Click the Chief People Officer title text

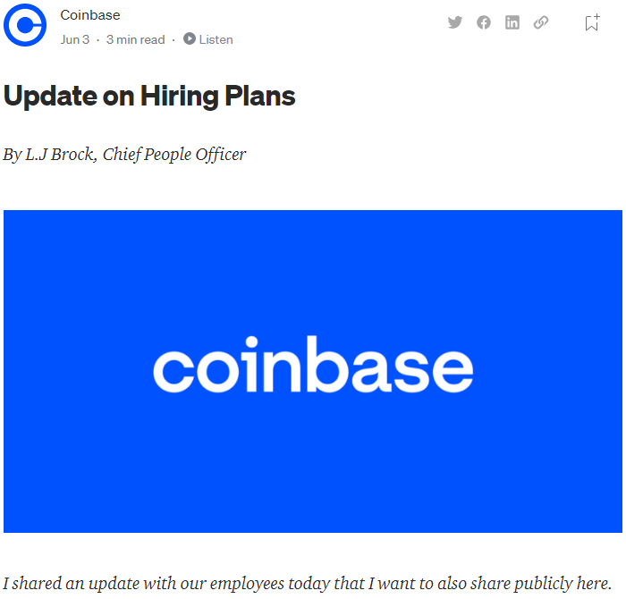click(x=174, y=155)
